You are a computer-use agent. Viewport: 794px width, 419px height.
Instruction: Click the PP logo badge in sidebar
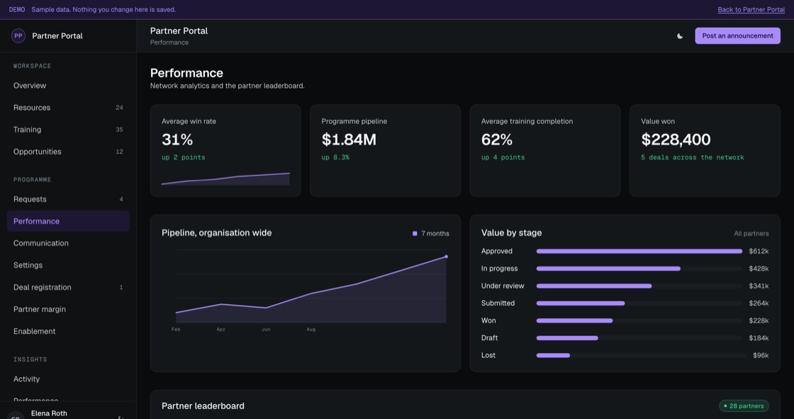point(18,36)
